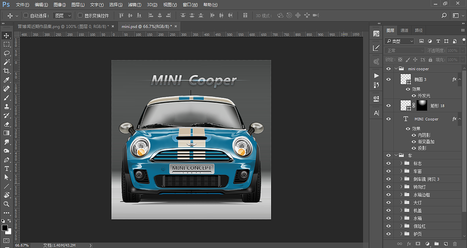The width and height of the screenshot is (467, 248).
Task: Click the zoom percentage field 66.67%
Action: (22, 245)
